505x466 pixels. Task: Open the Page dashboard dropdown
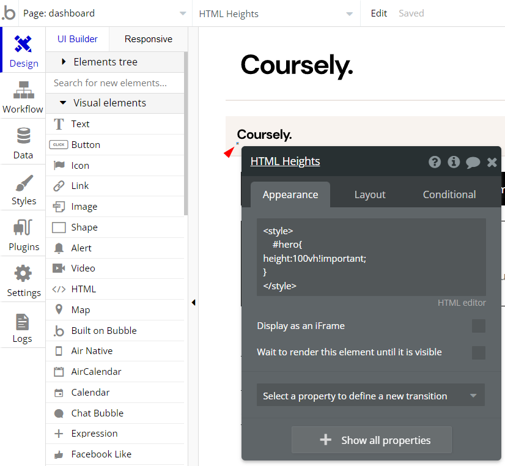[x=105, y=13]
